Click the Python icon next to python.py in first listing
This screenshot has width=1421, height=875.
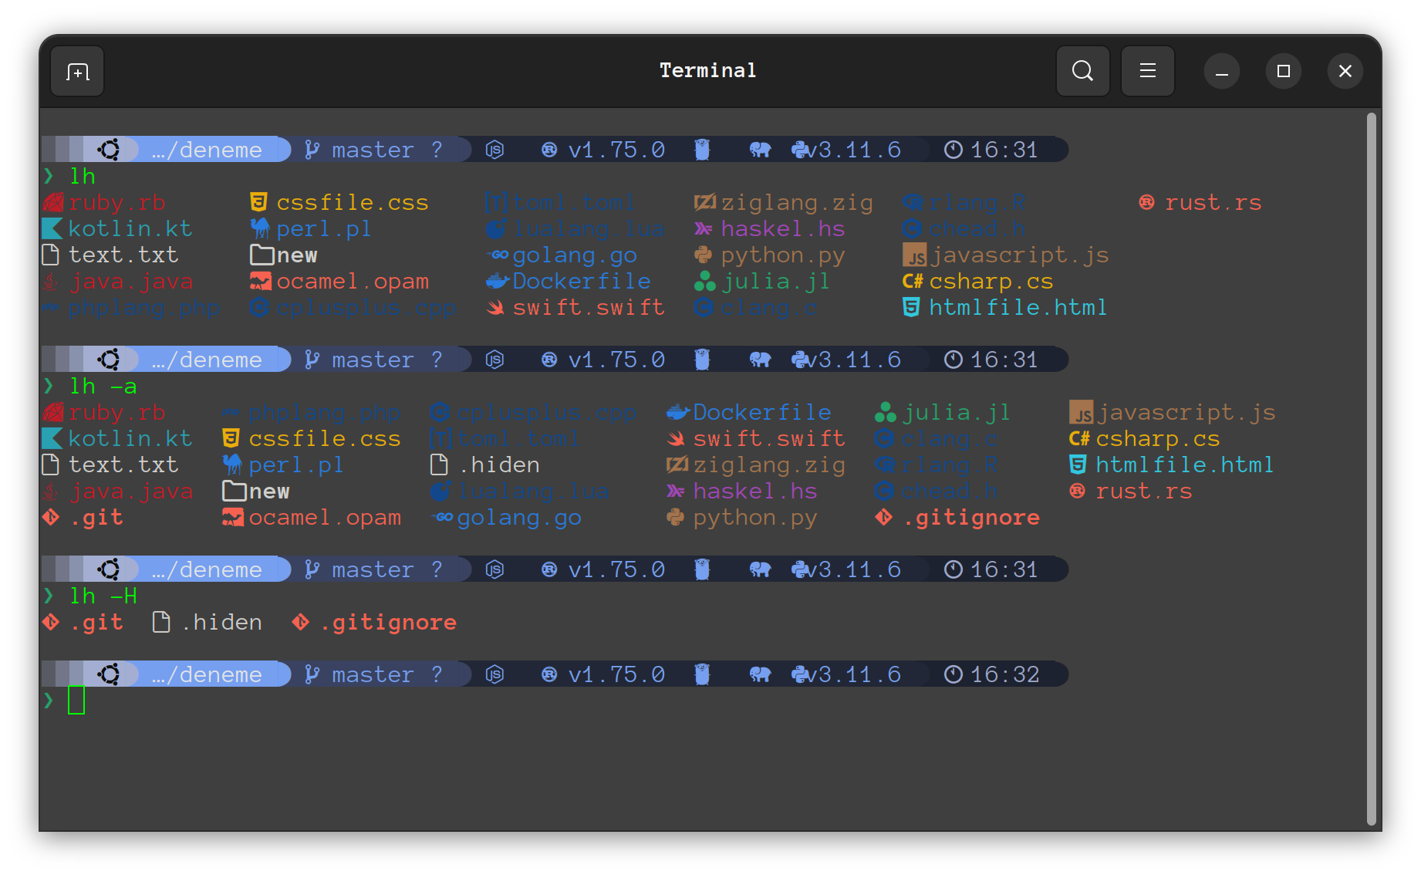pos(703,255)
